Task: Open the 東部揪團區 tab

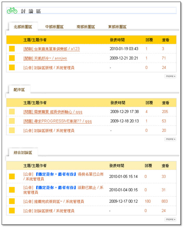Action: click(x=117, y=27)
